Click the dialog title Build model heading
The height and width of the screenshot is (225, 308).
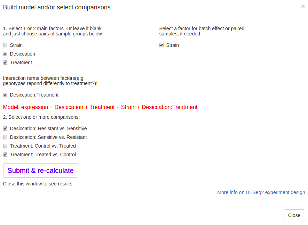pos(57,7)
